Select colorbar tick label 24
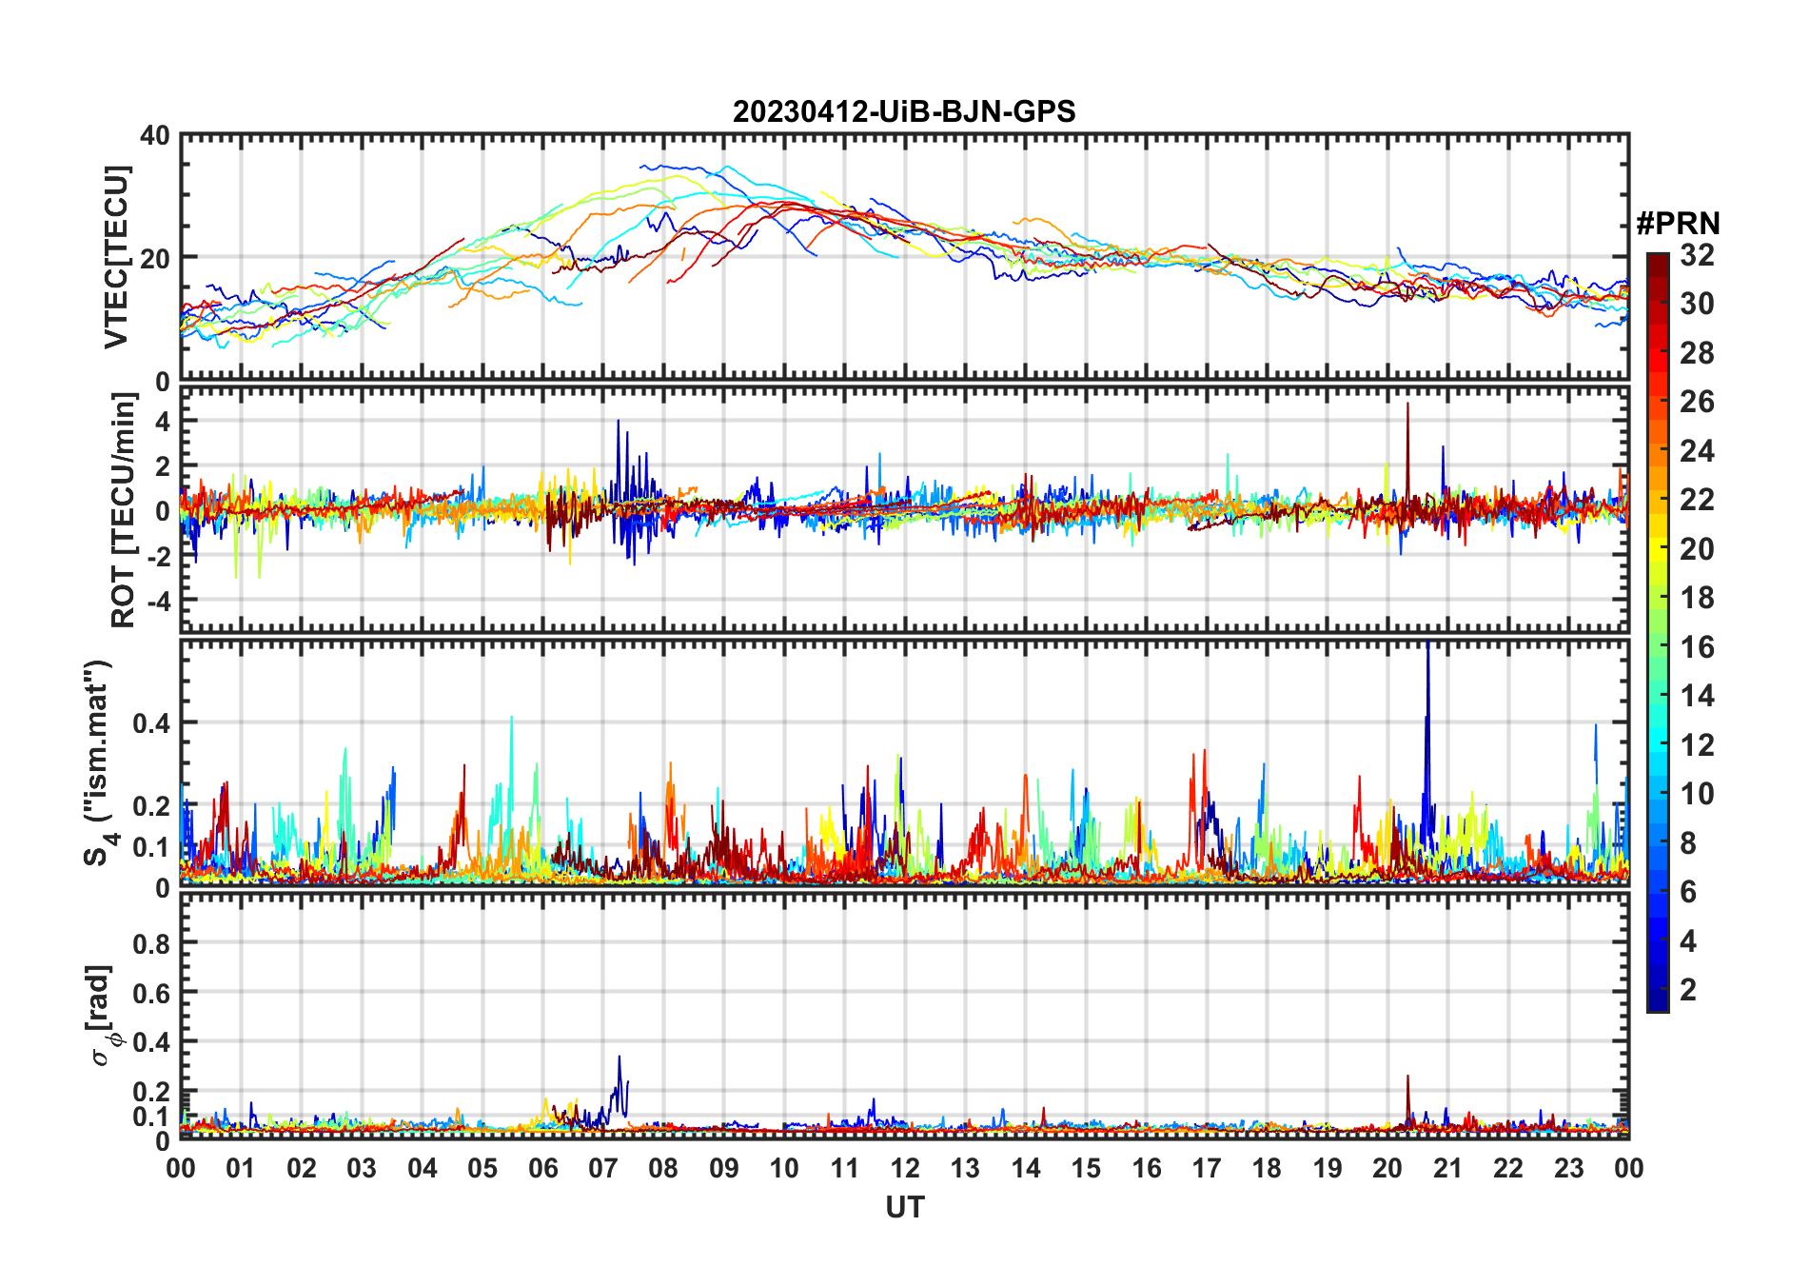The height and width of the screenshot is (1266, 1810). pyautogui.click(x=1697, y=451)
